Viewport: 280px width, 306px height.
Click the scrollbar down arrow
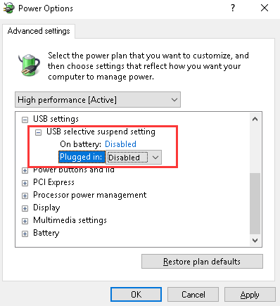pos(255,241)
